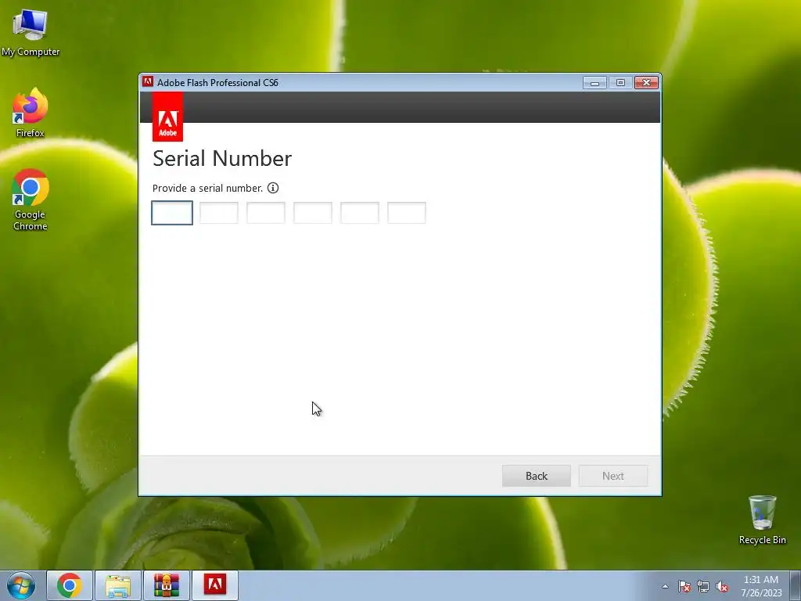The width and height of the screenshot is (801, 601).
Task: Select the Recycle Bin desktop icon
Action: point(762,520)
